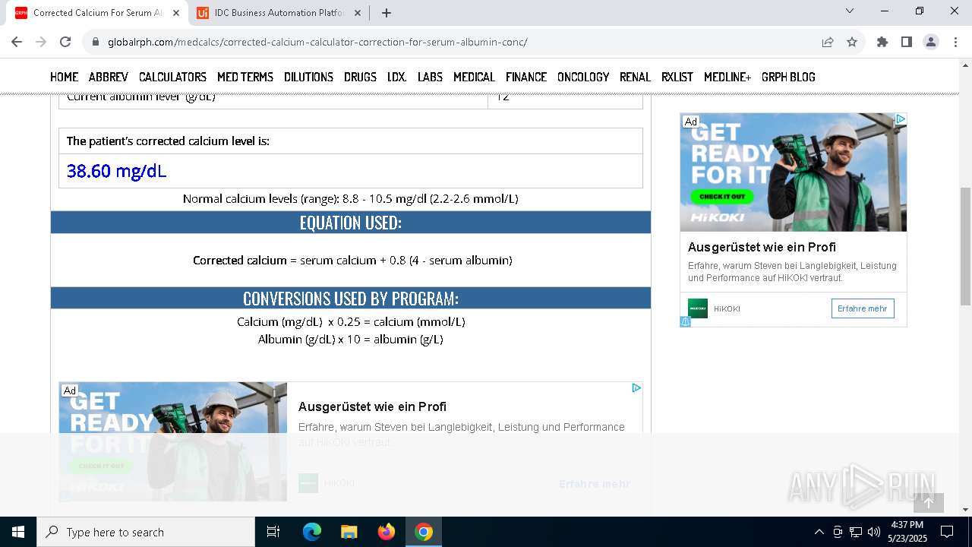Viewport: 972px width, 547px height.
Task: Open the FINANCE menu item
Action: (x=526, y=77)
